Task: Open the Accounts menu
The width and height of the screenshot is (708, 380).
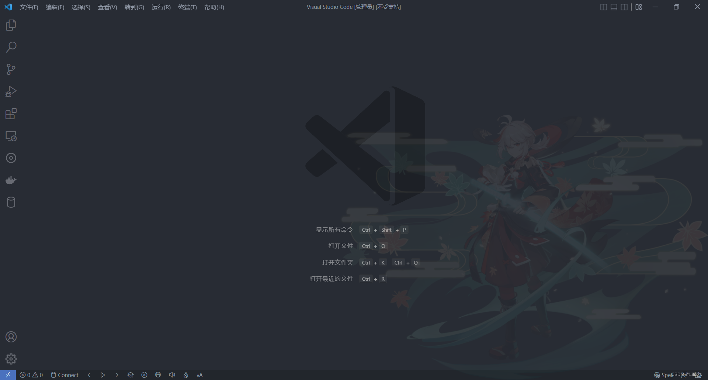Action: 11,337
